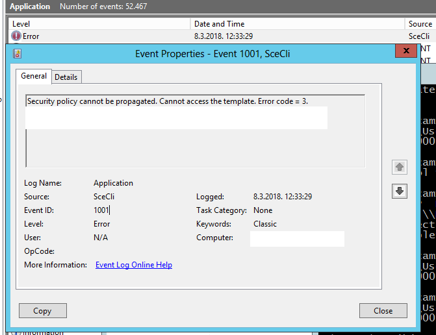
Task: Go to next event with down arrow
Action: 400,191
